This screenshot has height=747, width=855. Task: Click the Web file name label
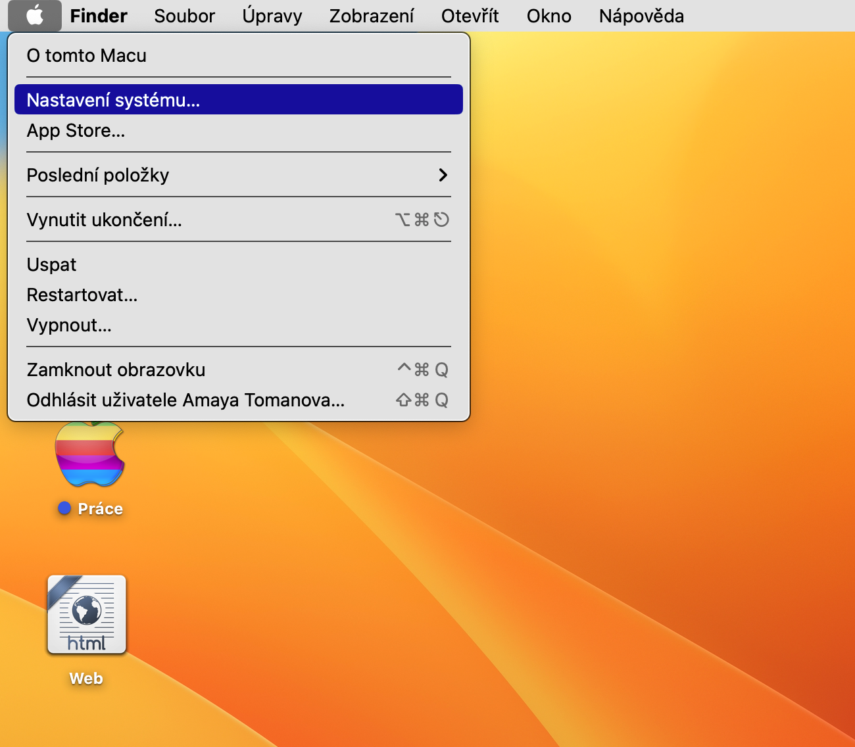click(86, 679)
